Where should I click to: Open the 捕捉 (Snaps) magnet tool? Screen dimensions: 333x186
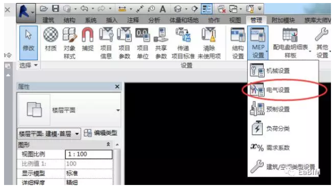tap(88, 40)
